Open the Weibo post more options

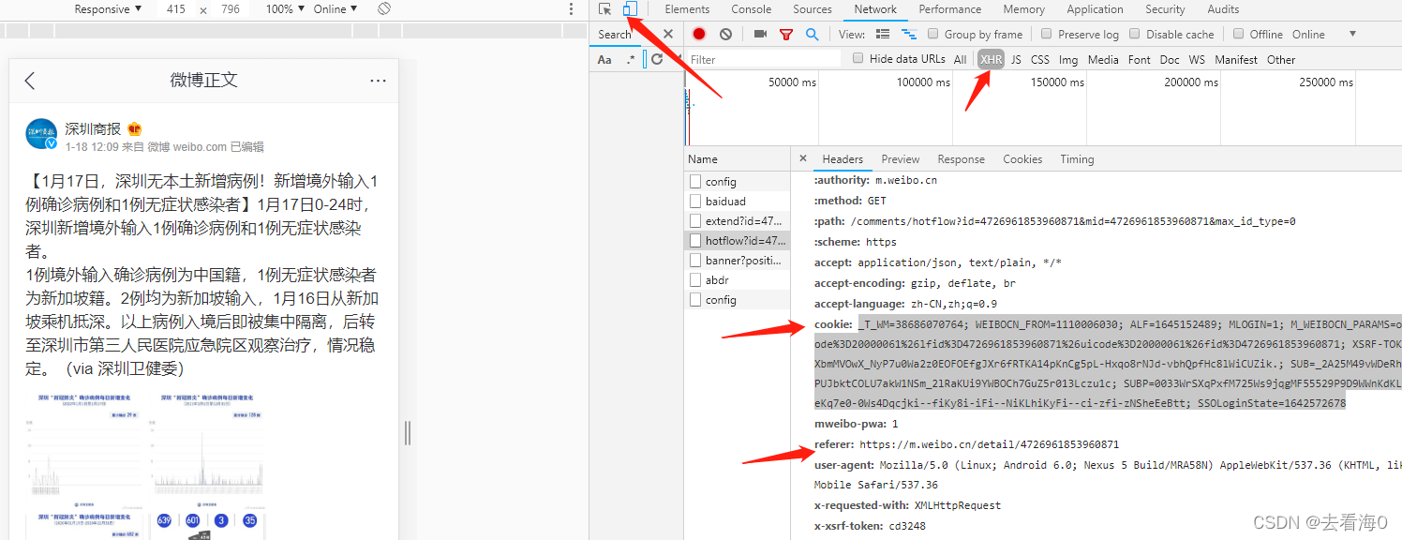click(378, 81)
